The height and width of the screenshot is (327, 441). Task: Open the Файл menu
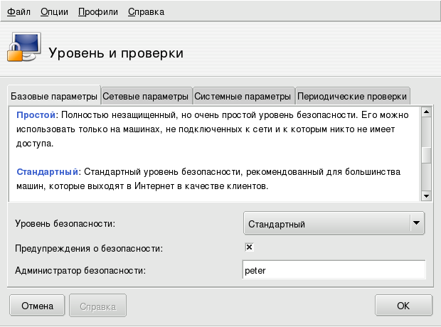point(19,12)
